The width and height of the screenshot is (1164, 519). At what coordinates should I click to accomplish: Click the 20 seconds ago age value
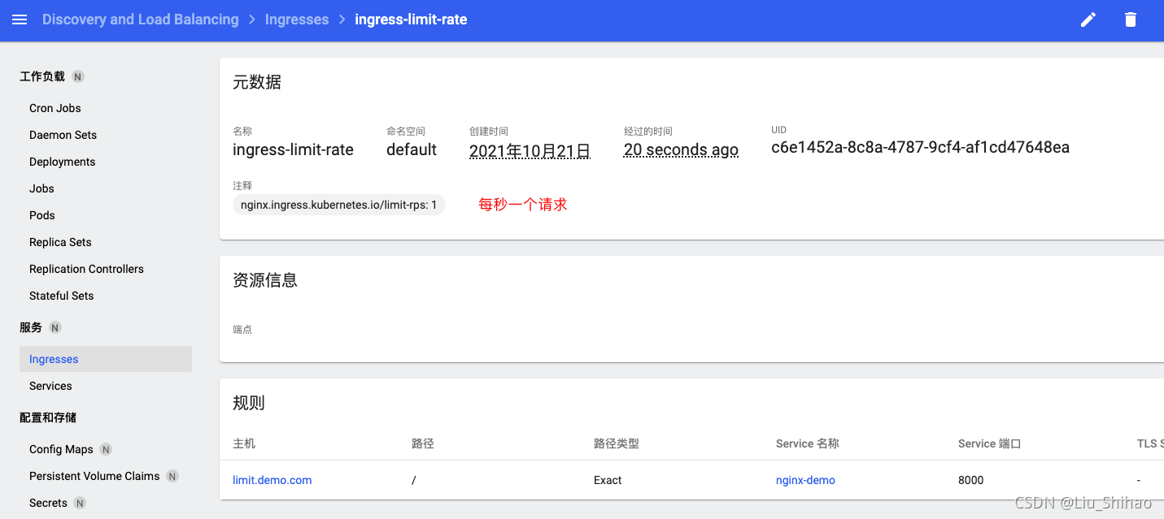point(681,150)
